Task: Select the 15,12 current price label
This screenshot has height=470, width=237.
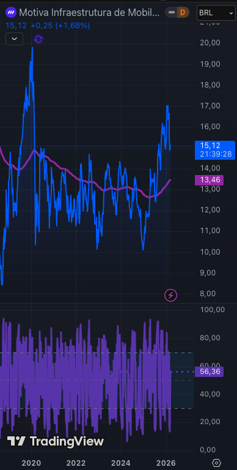Action: tap(210, 146)
